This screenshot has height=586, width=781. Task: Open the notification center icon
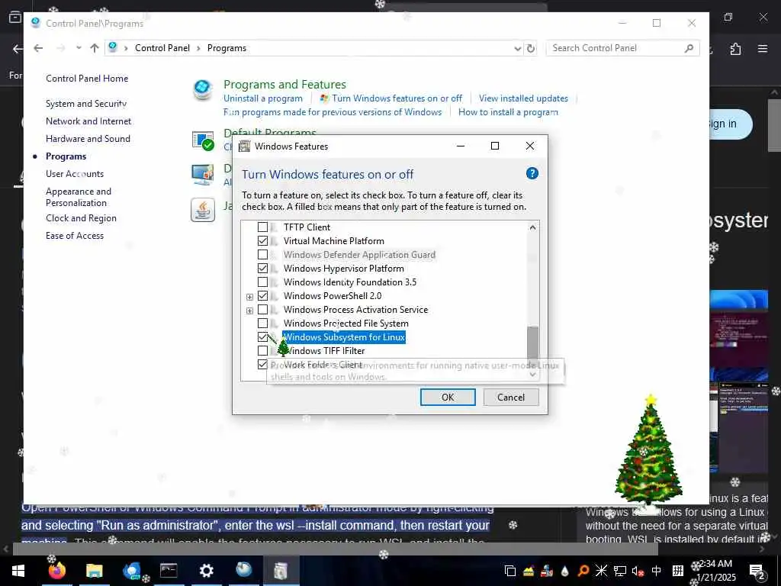757,571
